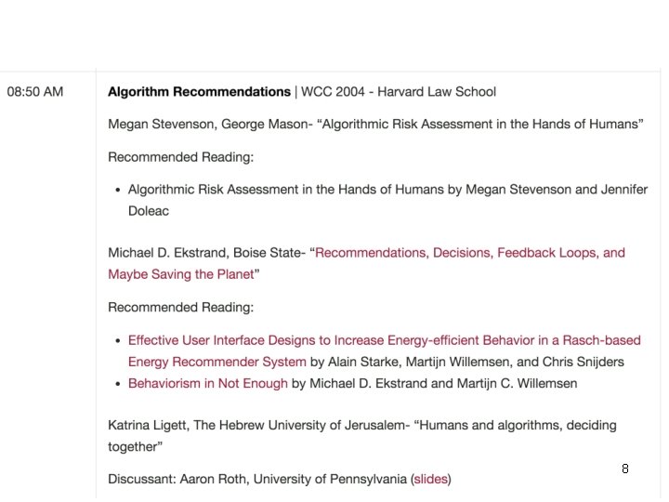Click the Algorithm Recommendations session title
This screenshot has height=502, width=669.
point(199,92)
